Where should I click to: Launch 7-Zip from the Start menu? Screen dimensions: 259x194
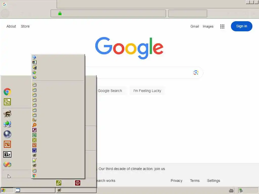[7, 155]
